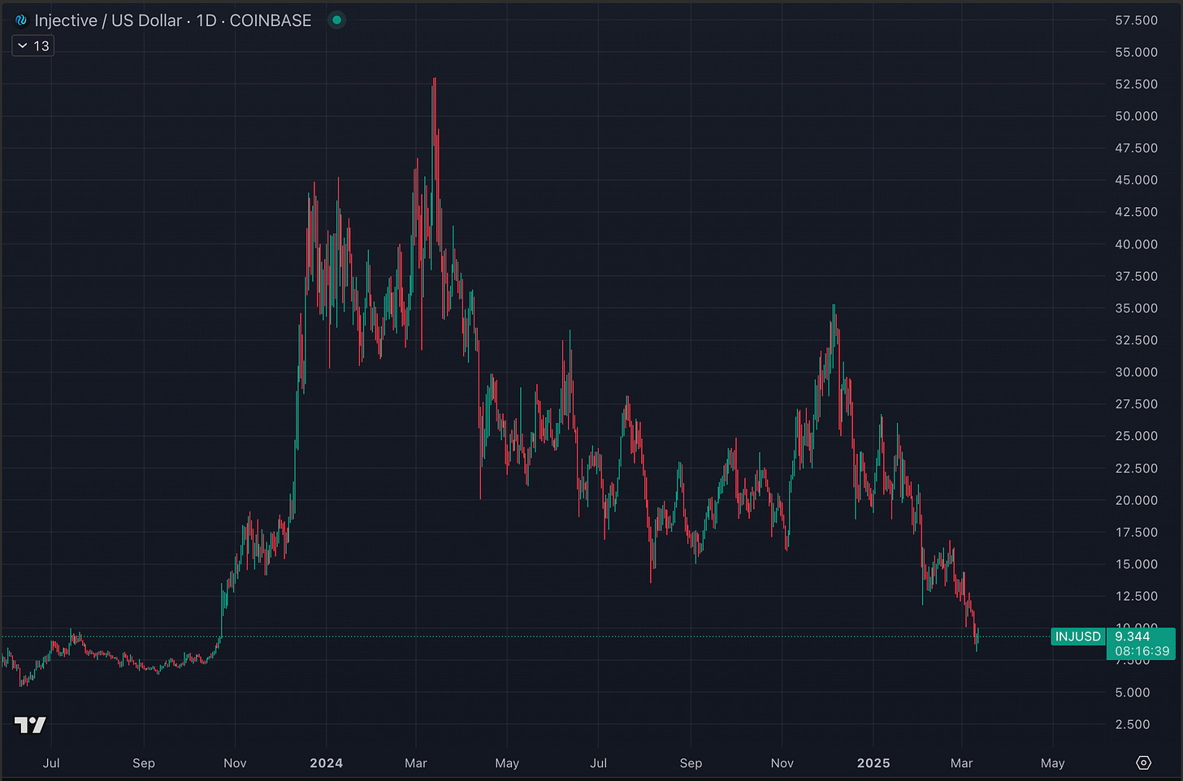Click the 20.000 price axis label
The width and height of the screenshot is (1183, 781).
[1136, 501]
